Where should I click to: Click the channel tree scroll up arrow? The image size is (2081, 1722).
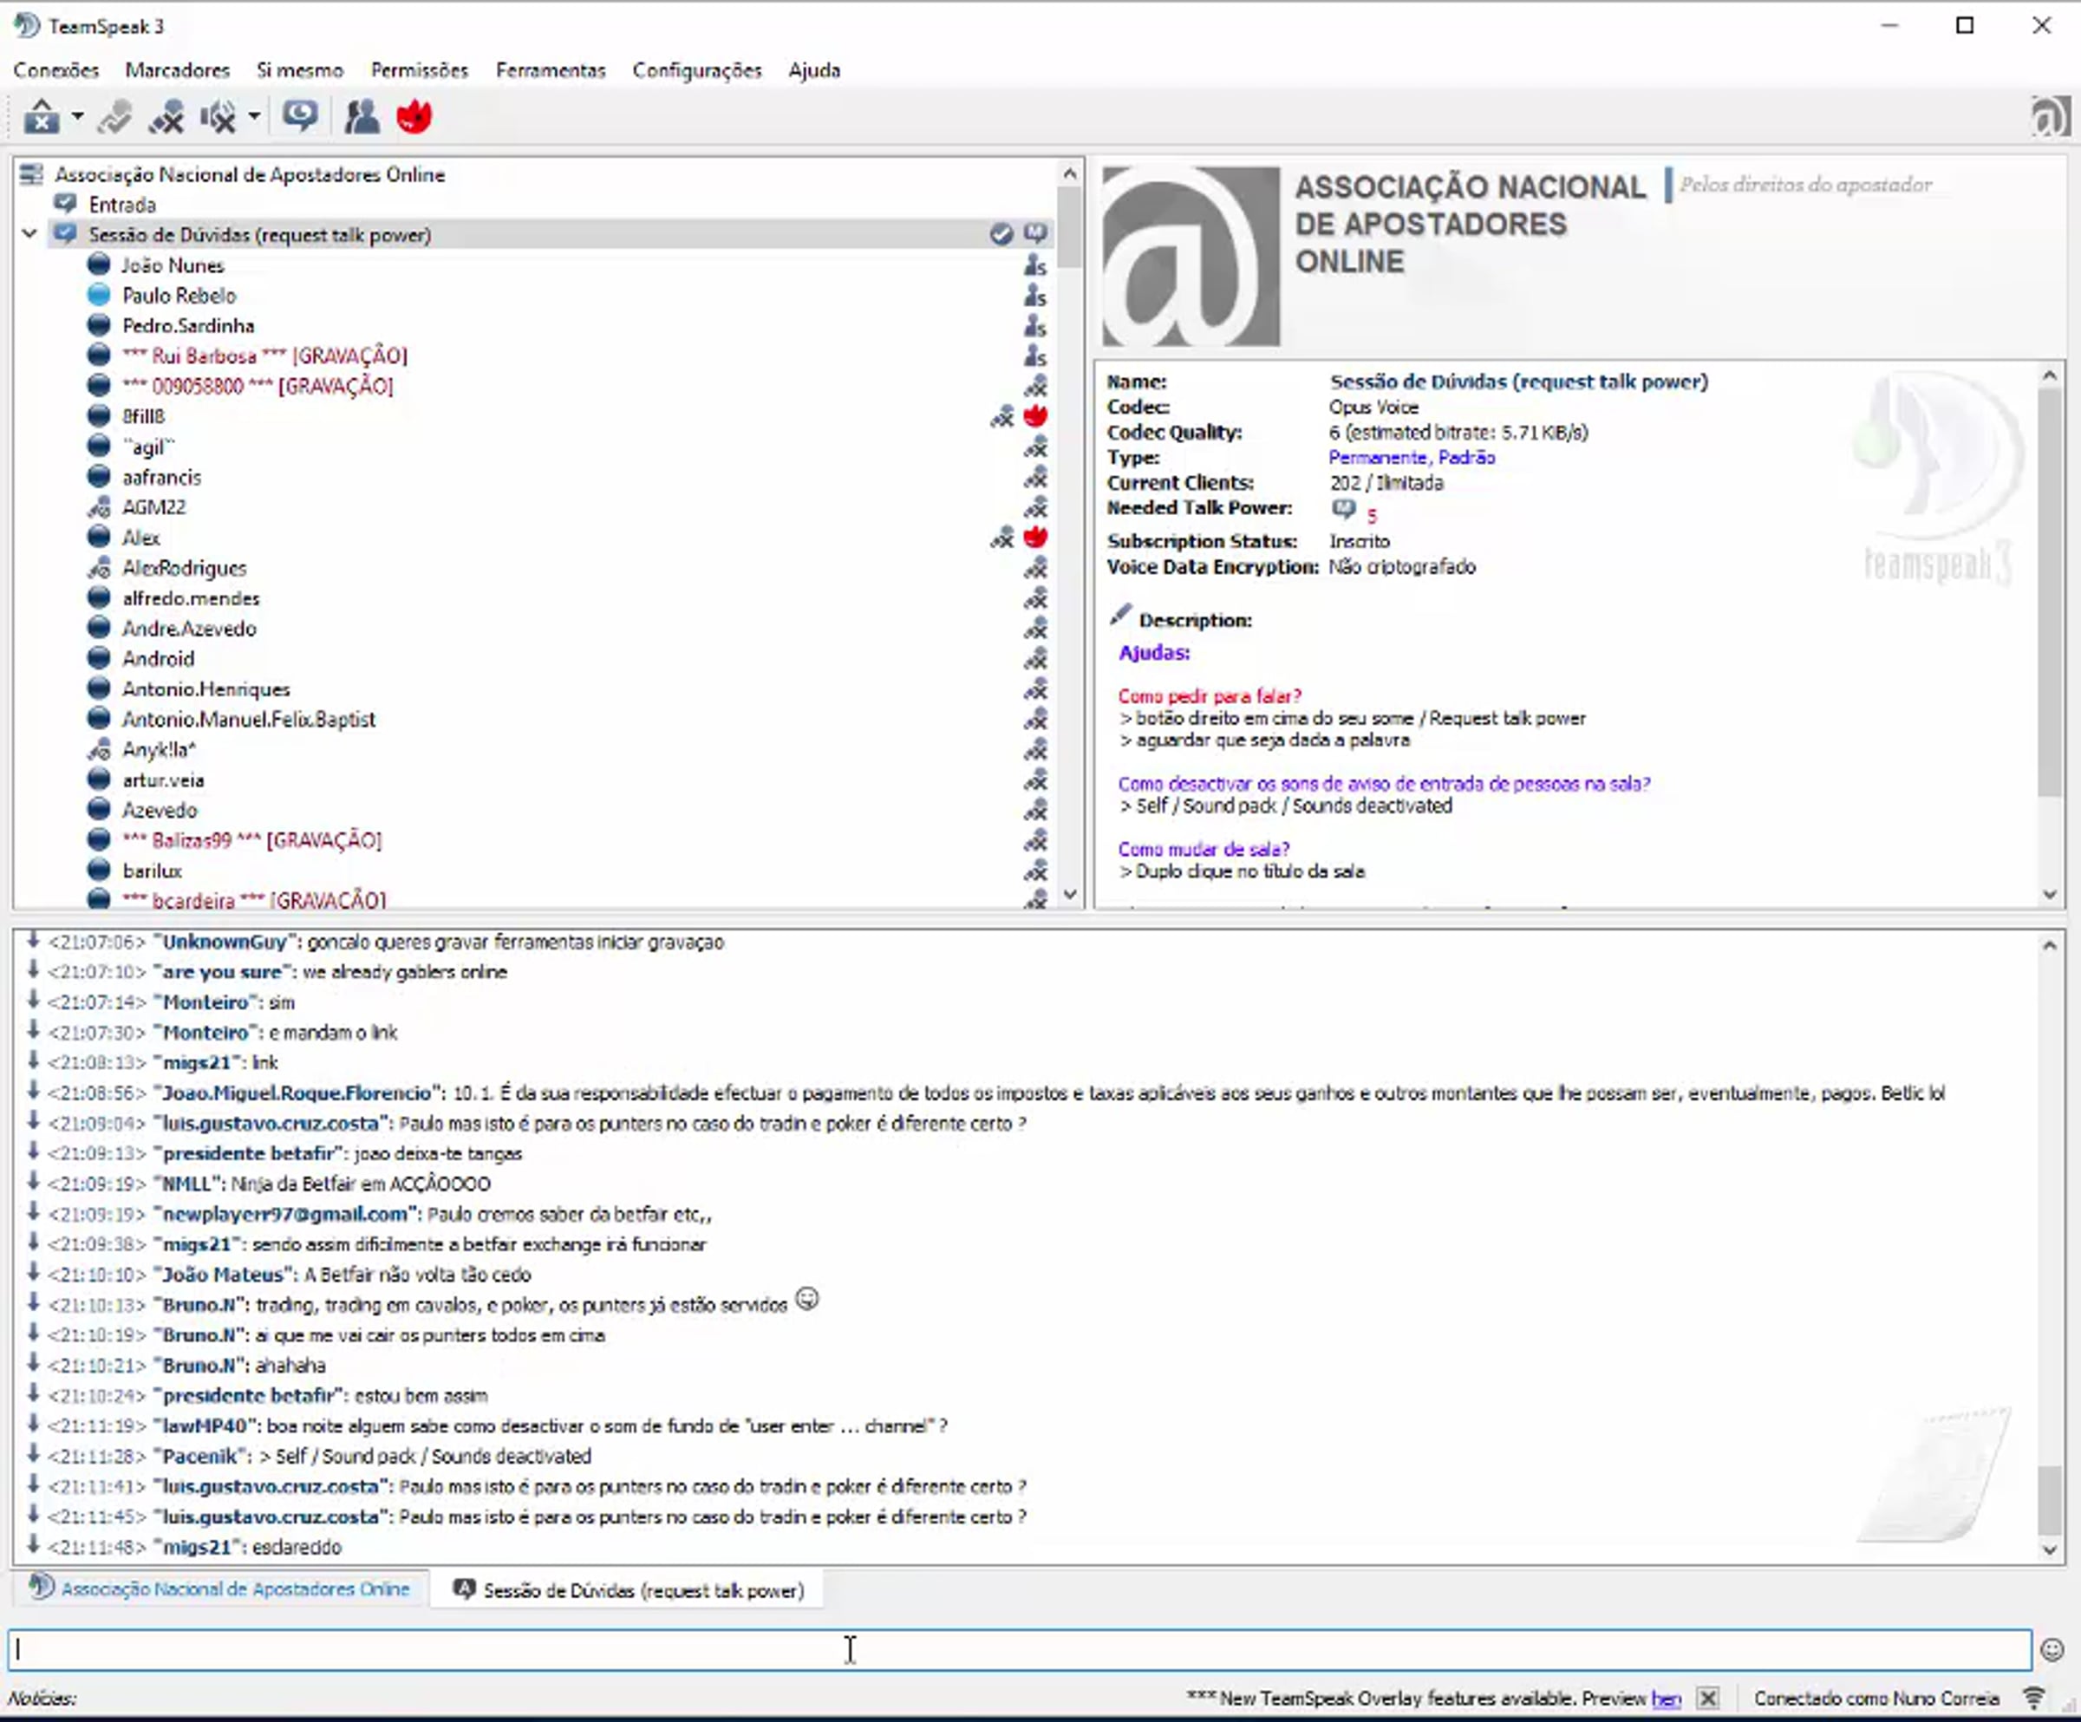point(1069,174)
